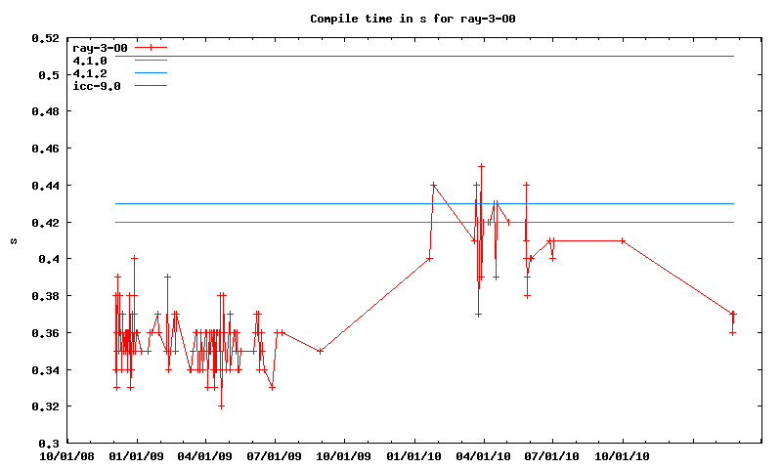Screen dimensions: 782x469
Task: Click the last data point at 0.36
Action: (x=732, y=332)
